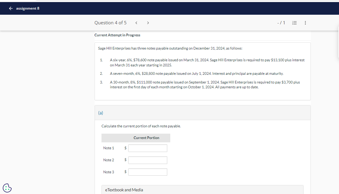Click the Note 3 input field
This screenshot has height=194, width=339.
coord(147,172)
